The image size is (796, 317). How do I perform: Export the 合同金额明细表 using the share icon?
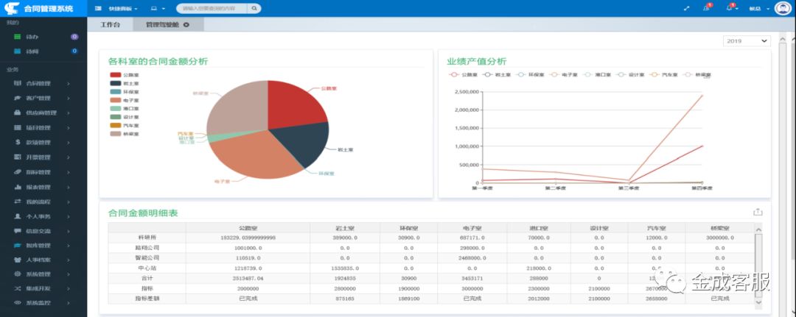coord(758,212)
